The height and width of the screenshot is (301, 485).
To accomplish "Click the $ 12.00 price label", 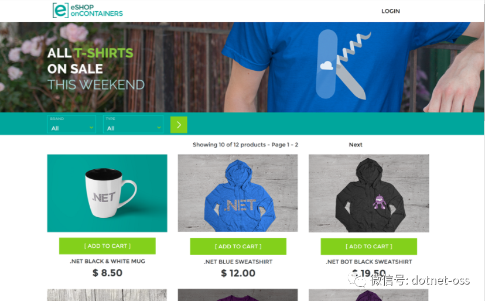I will pyautogui.click(x=238, y=273).
